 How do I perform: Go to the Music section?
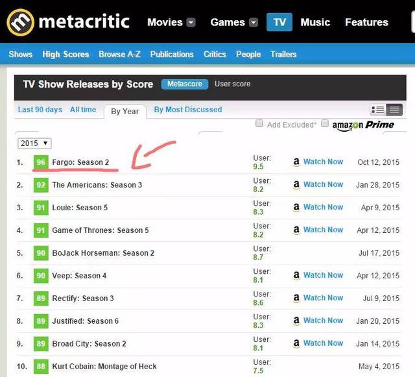click(x=315, y=22)
